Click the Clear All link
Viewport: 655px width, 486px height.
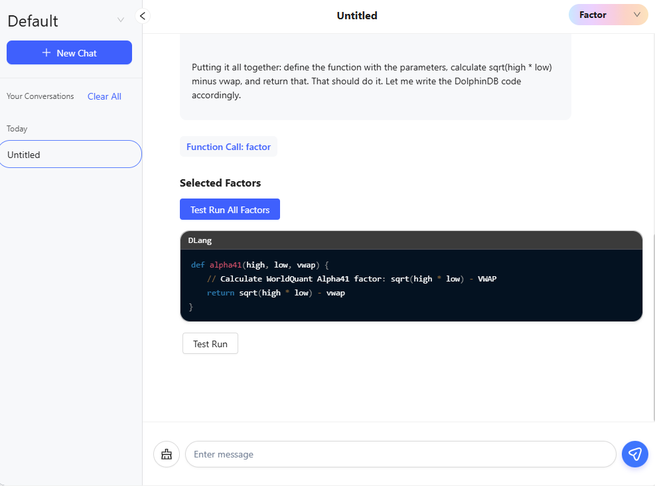pos(104,96)
